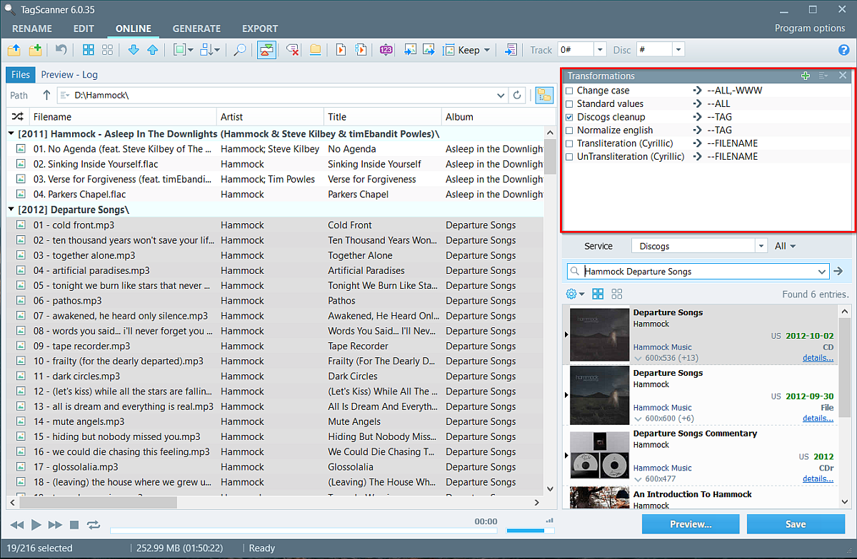Enable the Normalize english checkbox

point(569,130)
